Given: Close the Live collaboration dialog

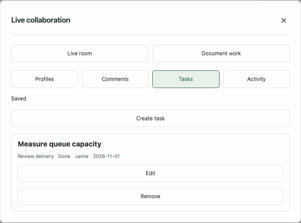Looking at the screenshot, I should (x=284, y=20).
